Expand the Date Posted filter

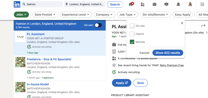[x=45, y=15]
